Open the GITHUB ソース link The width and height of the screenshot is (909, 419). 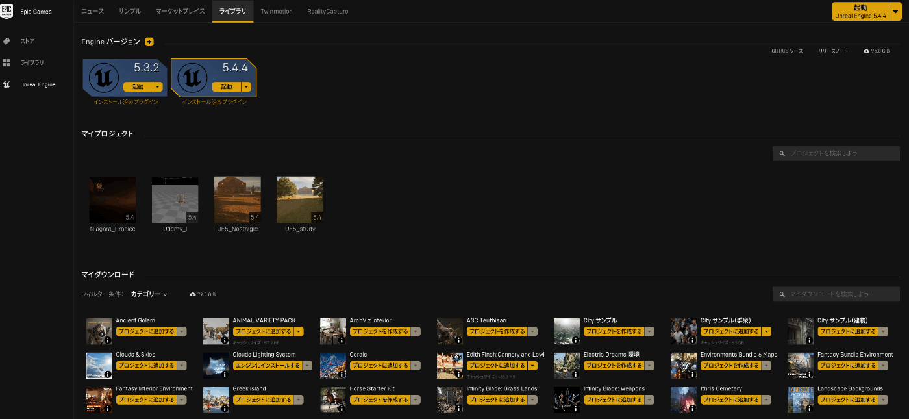click(x=787, y=51)
